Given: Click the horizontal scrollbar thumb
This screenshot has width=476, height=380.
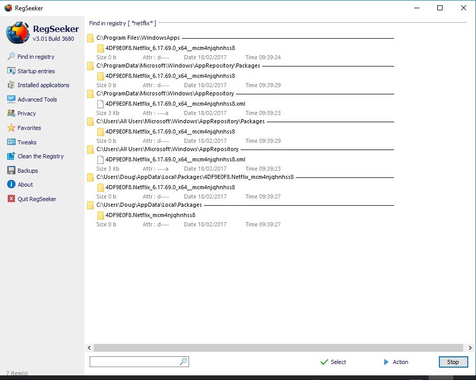Looking at the screenshot, I should click(x=278, y=348).
